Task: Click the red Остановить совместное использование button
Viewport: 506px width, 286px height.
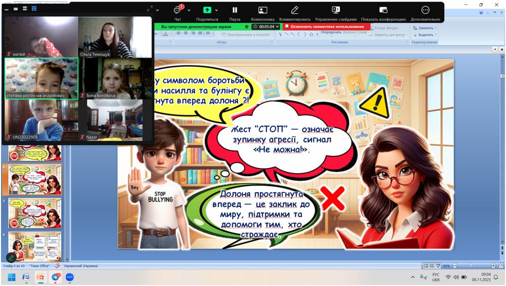Action: 327,26
